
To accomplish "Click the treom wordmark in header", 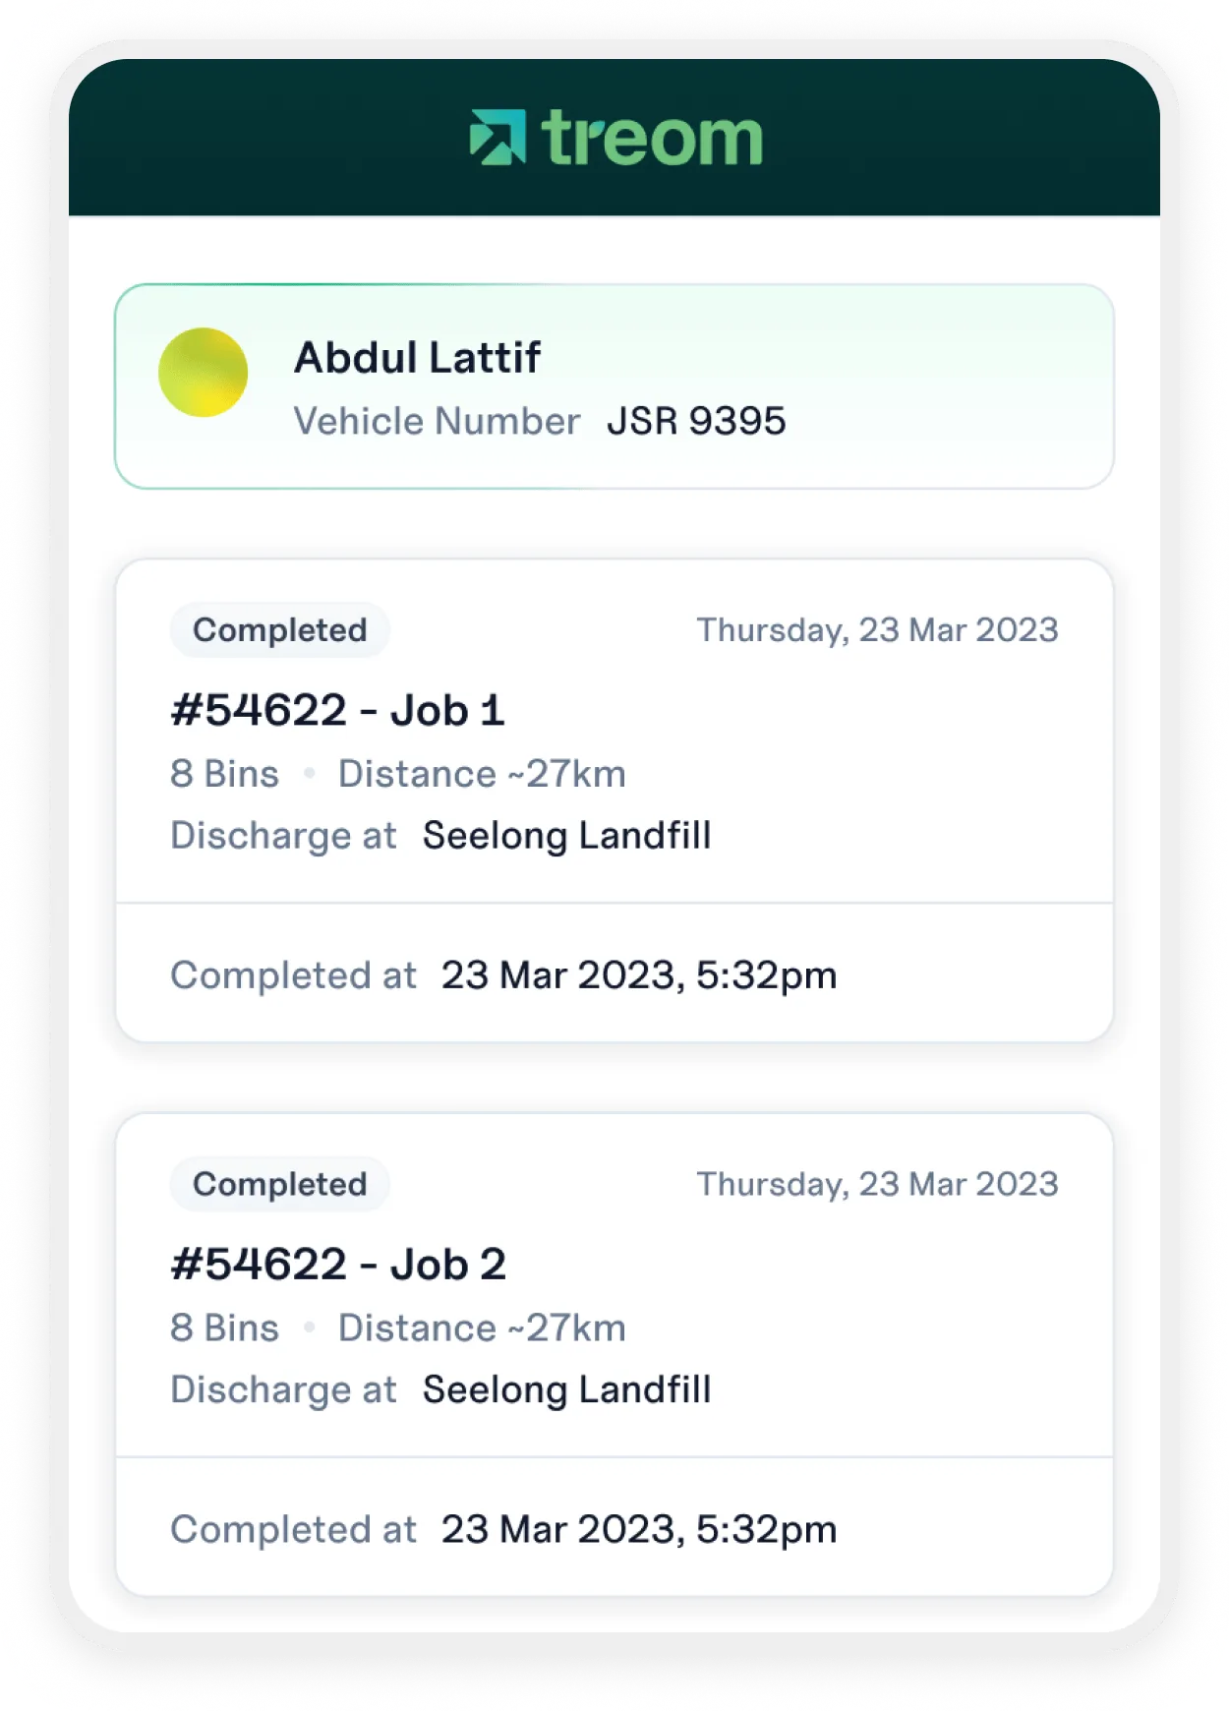I will pos(652,138).
